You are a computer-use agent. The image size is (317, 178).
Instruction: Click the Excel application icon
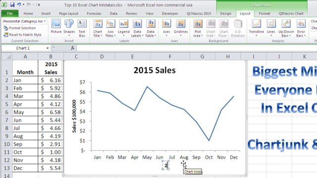pyautogui.click(x=4, y=4)
